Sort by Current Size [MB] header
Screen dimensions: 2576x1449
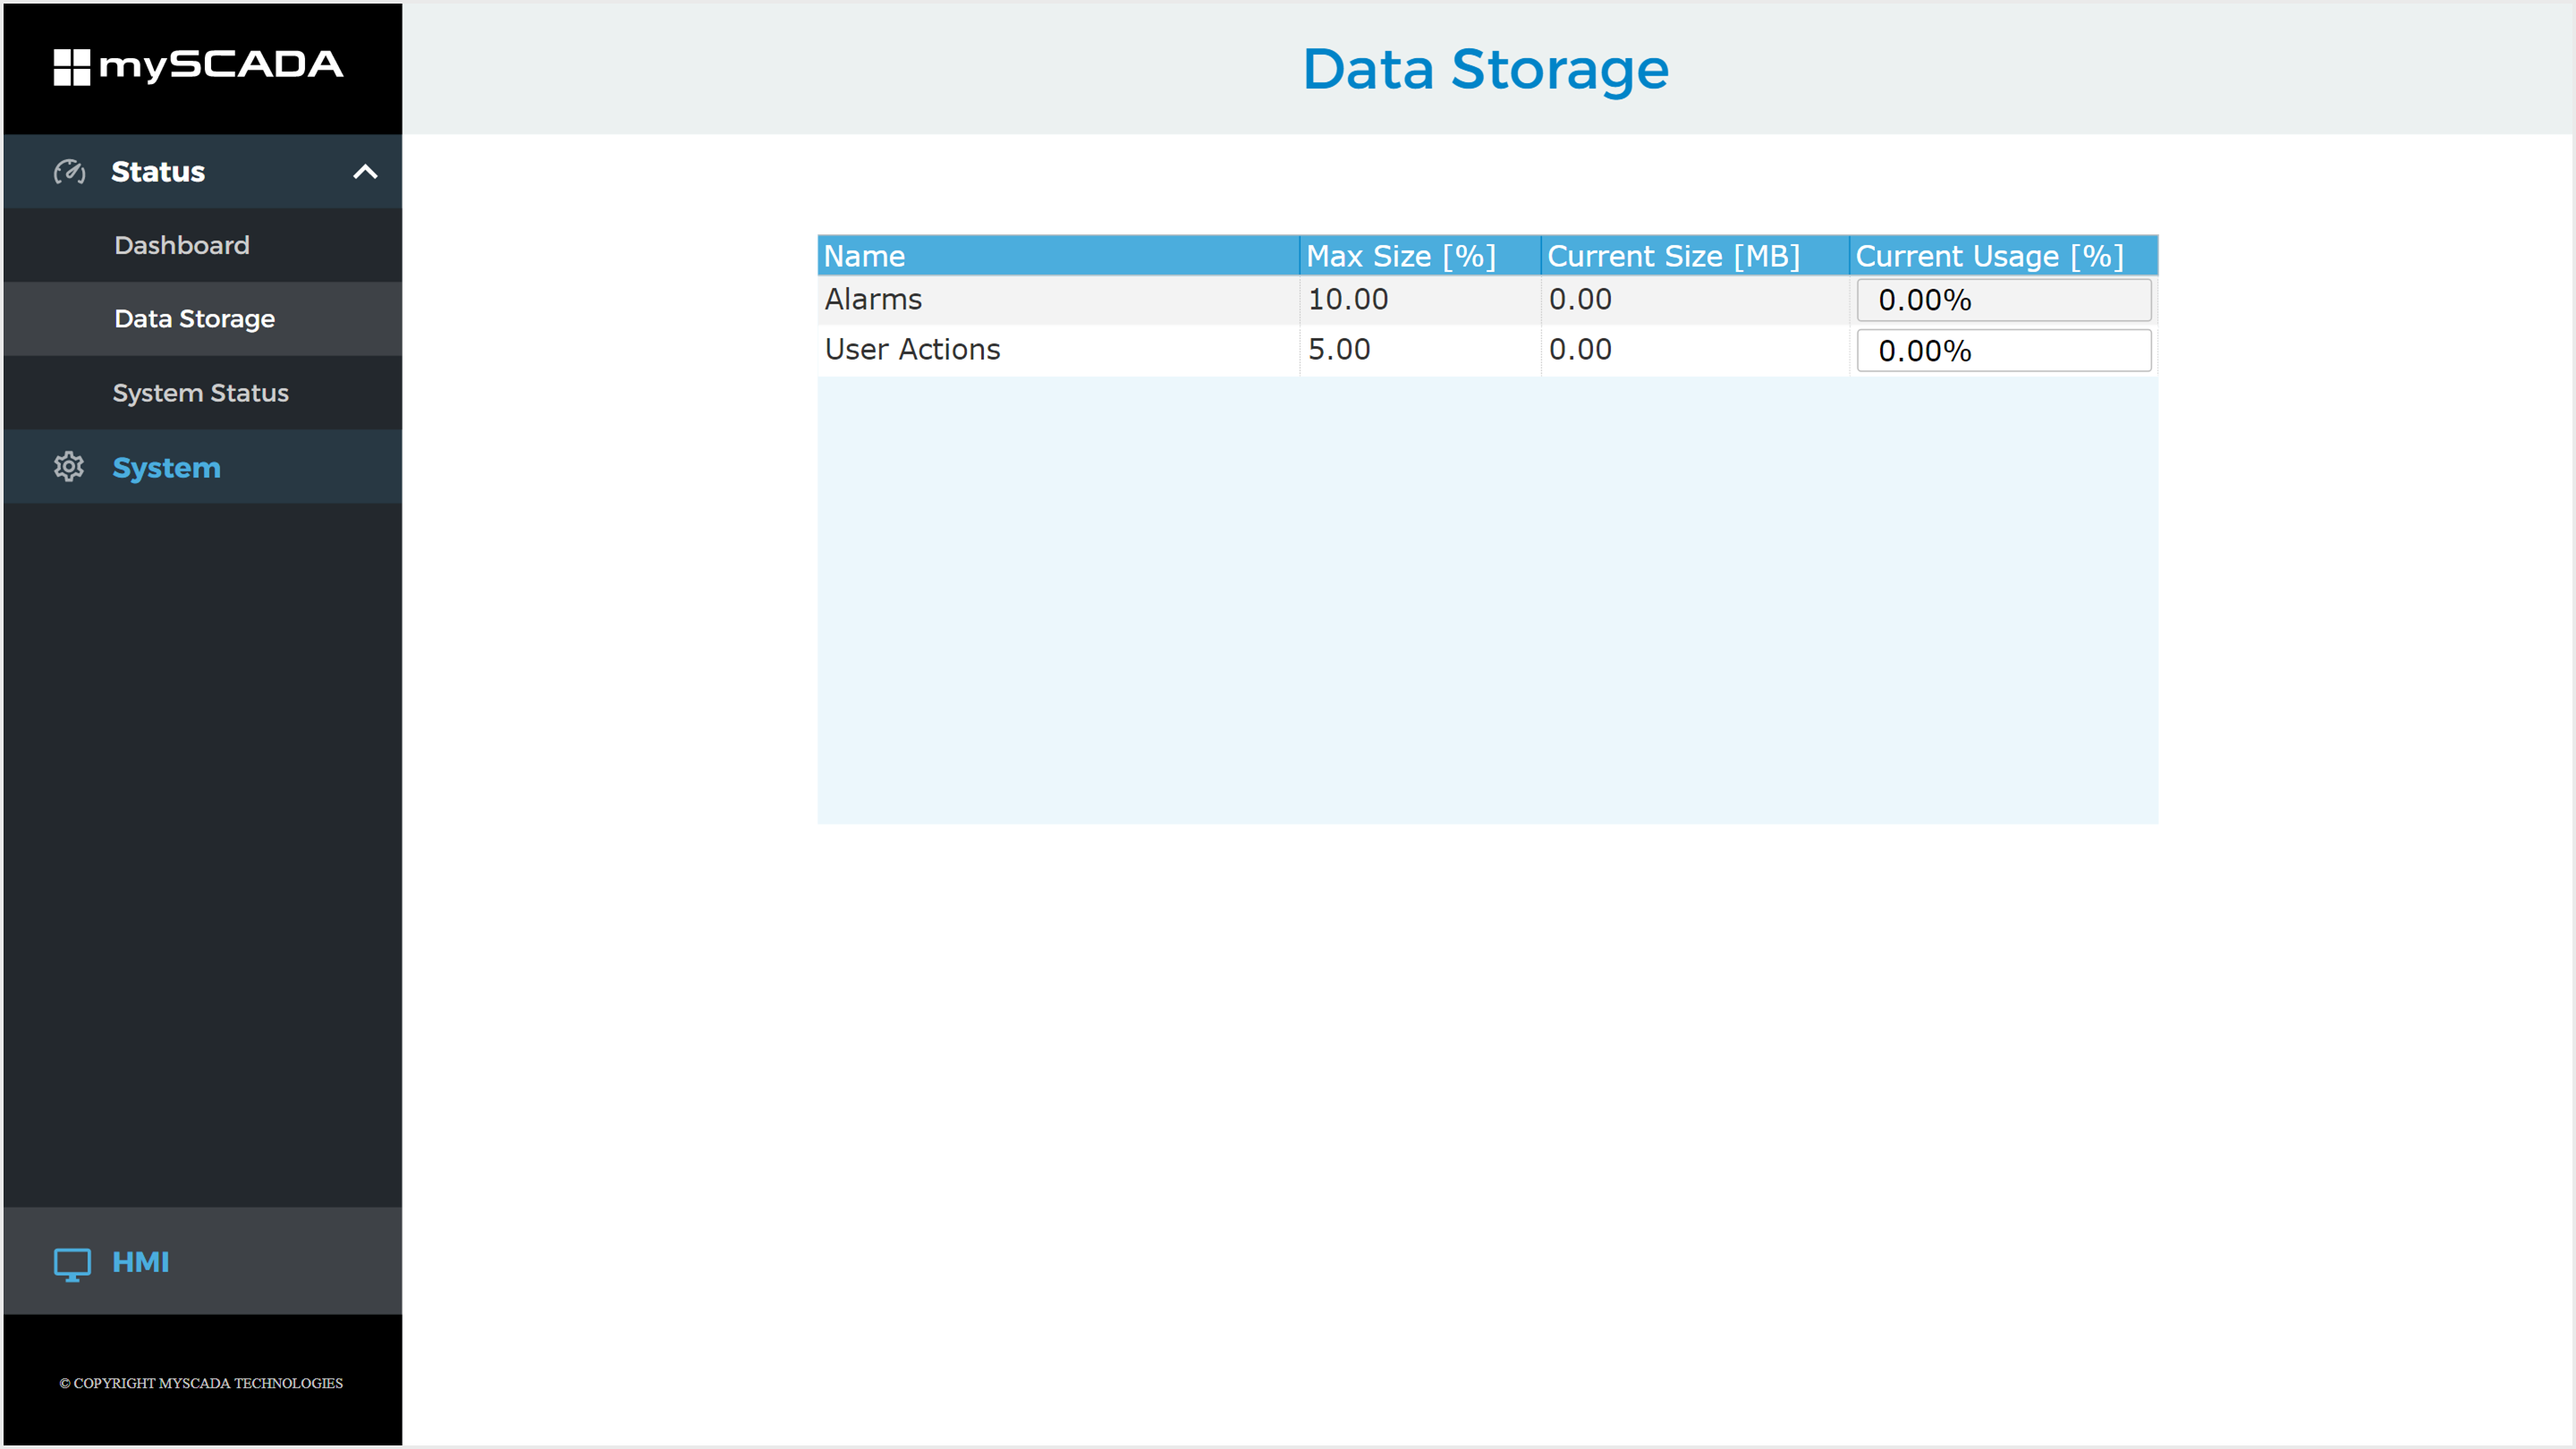click(1695, 256)
